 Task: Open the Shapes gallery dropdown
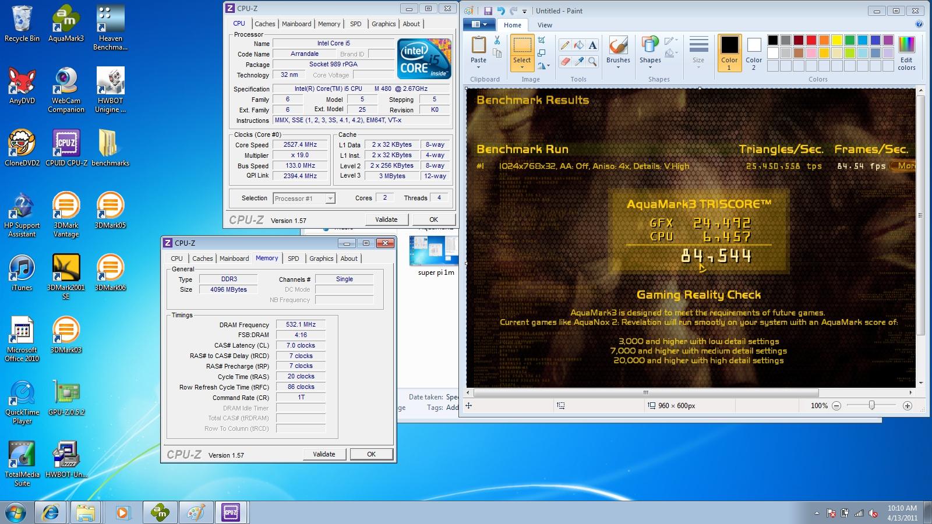(x=650, y=67)
